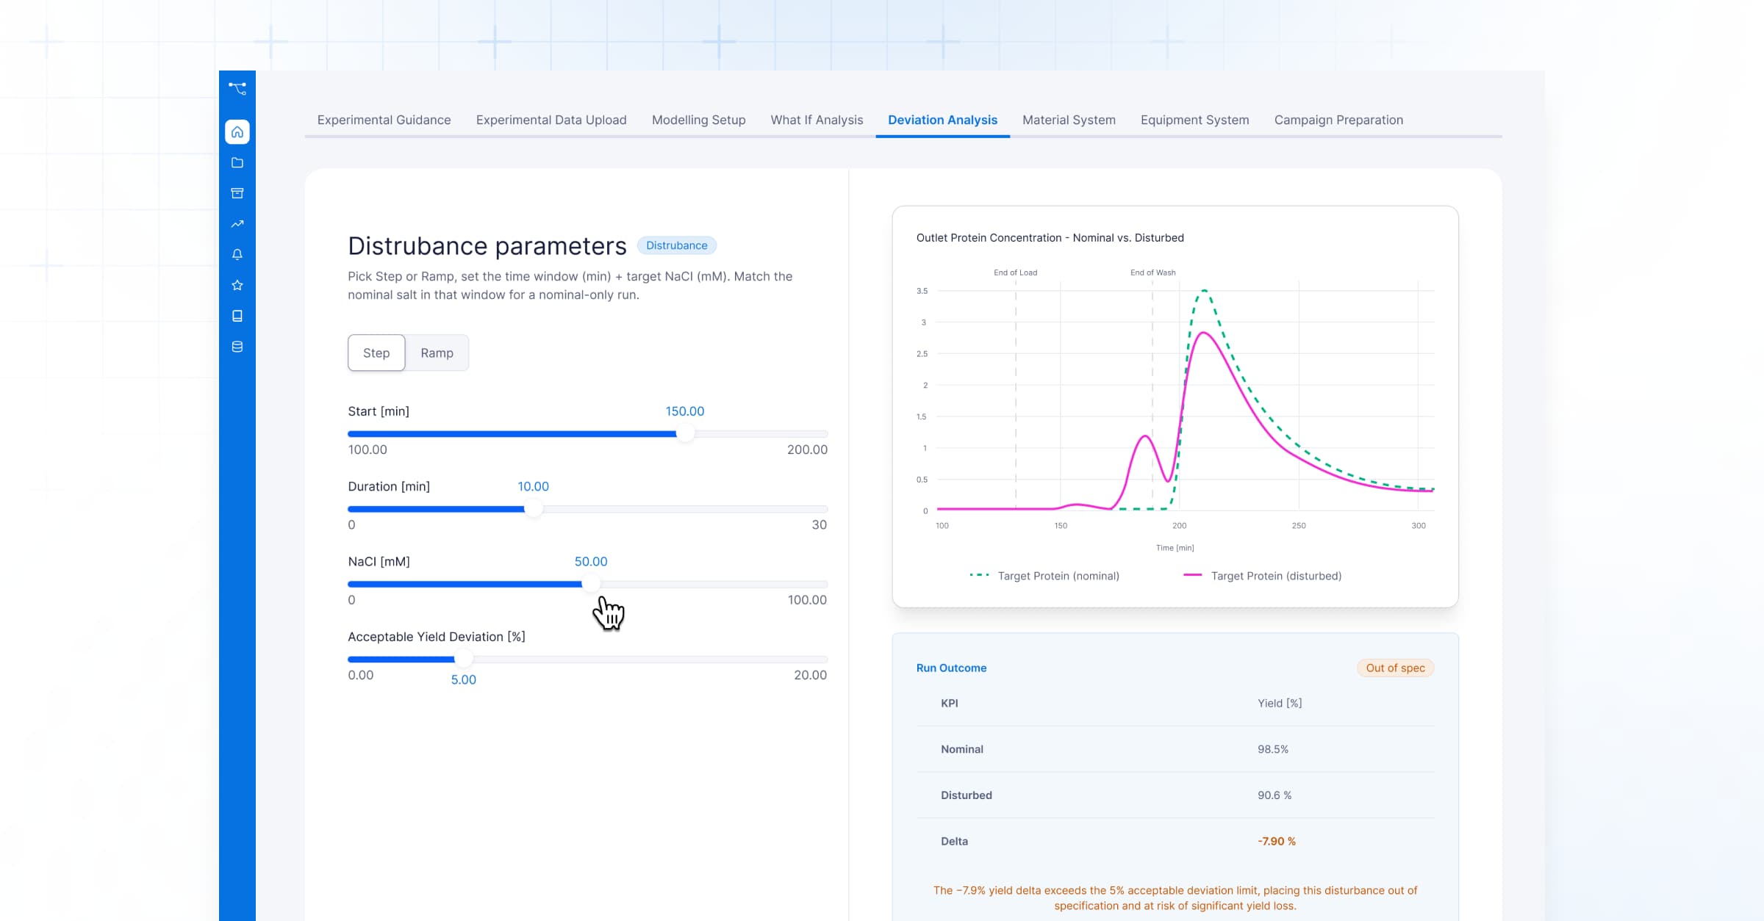Select the archive box sidebar icon
1764x921 pixels.
[237, 193]
